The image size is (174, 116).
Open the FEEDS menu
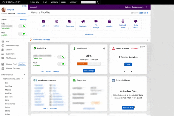click(x=64, y=2)
